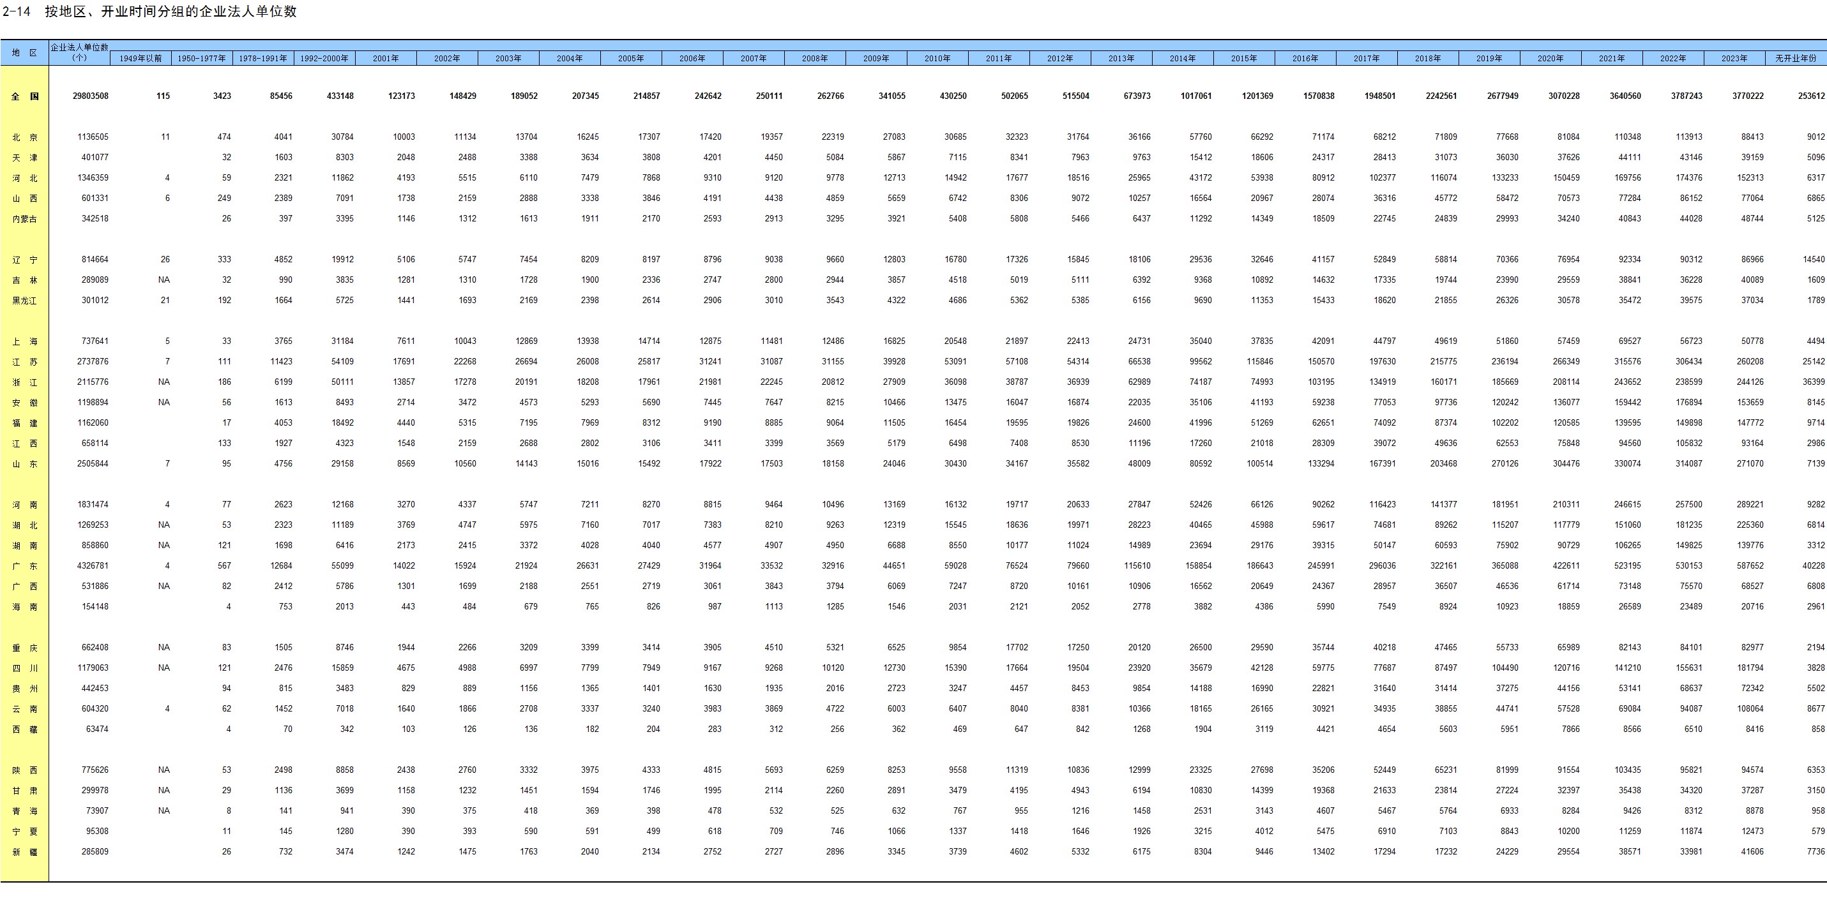This screenshot has width=1827, height=903.
Task: Click the 2023年 column header
Action: pos(1734,58)
